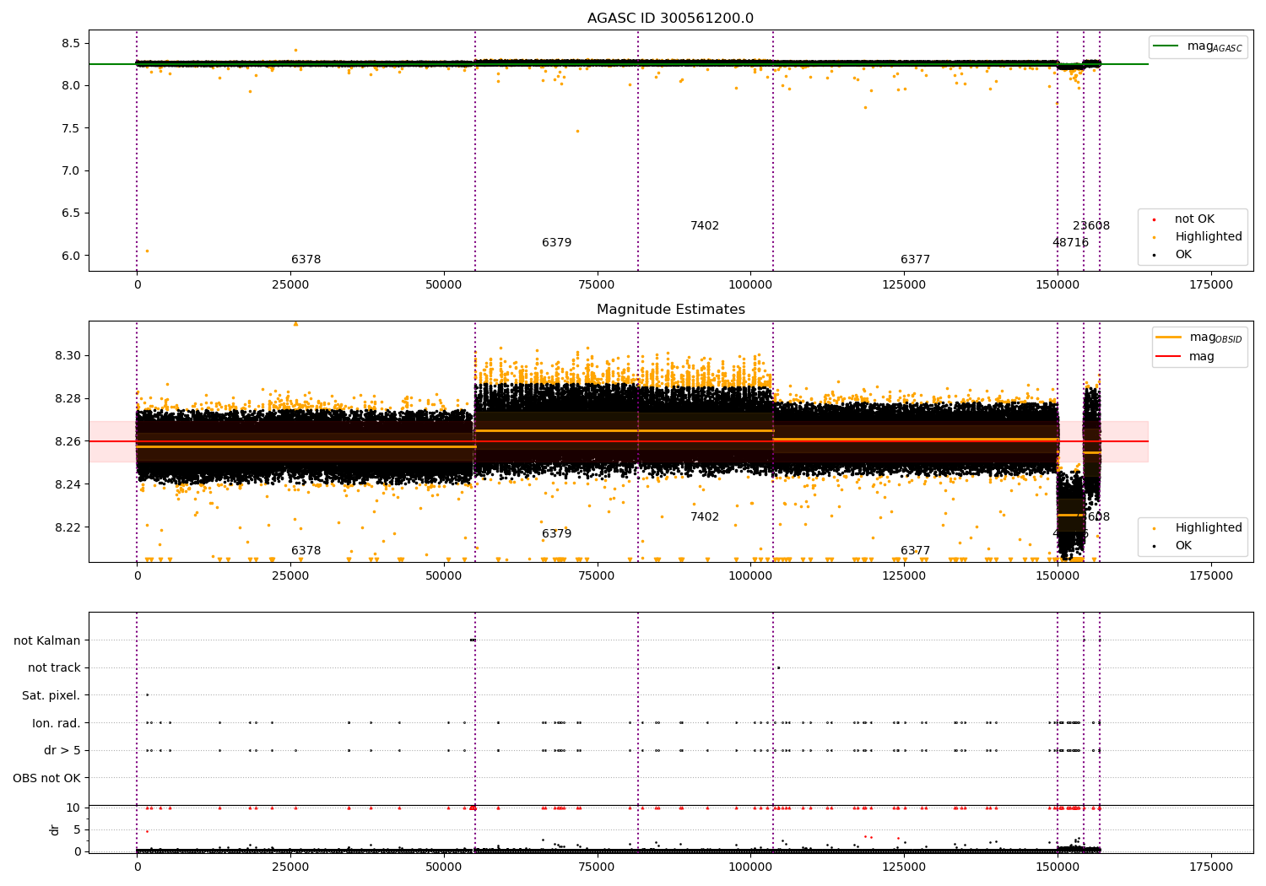1266x886 pixels.
Task: Click the 'not Kalman' axis label
Action: pos(47,641)
